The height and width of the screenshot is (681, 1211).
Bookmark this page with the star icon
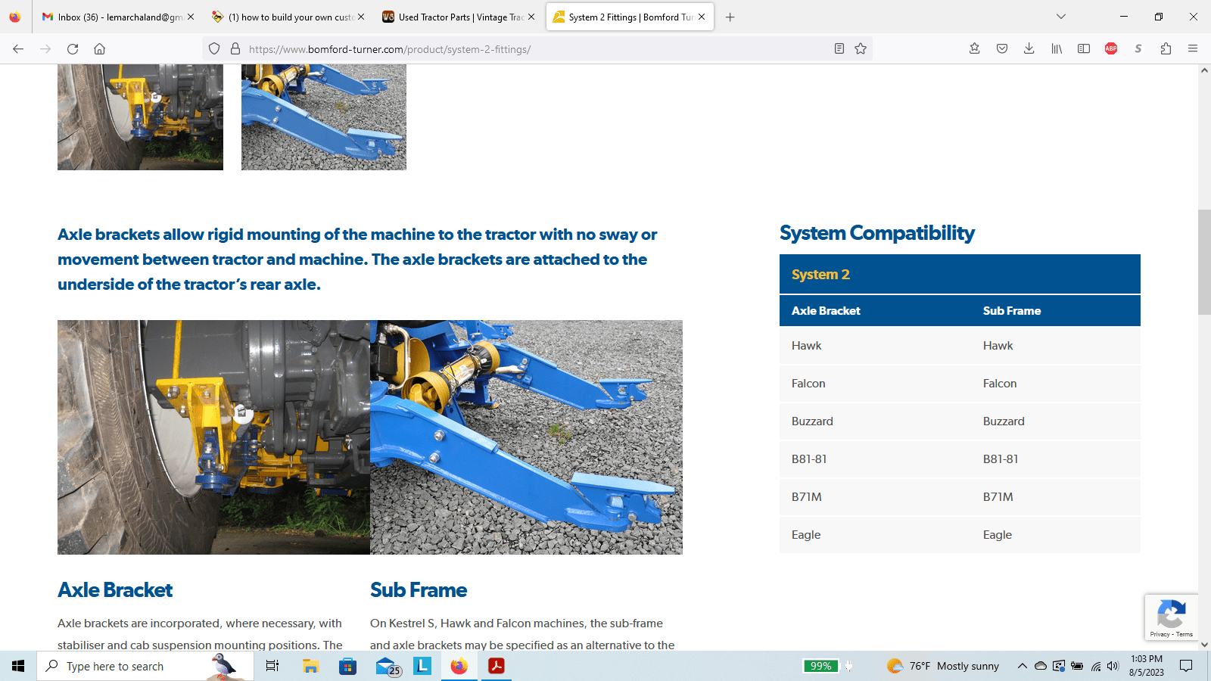point(861,48)
